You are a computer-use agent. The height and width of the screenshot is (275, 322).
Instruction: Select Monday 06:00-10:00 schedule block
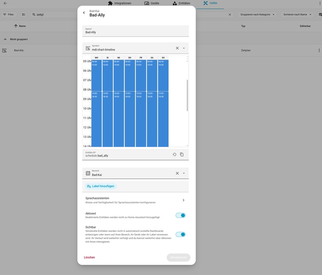(x=97, y=75)
